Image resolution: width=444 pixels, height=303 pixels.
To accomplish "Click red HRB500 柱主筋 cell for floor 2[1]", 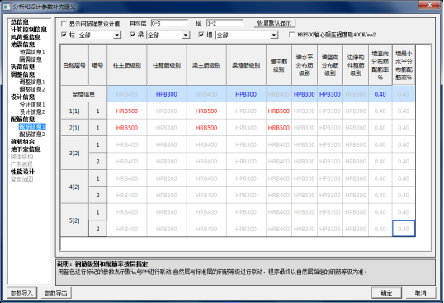I will 127,128.
